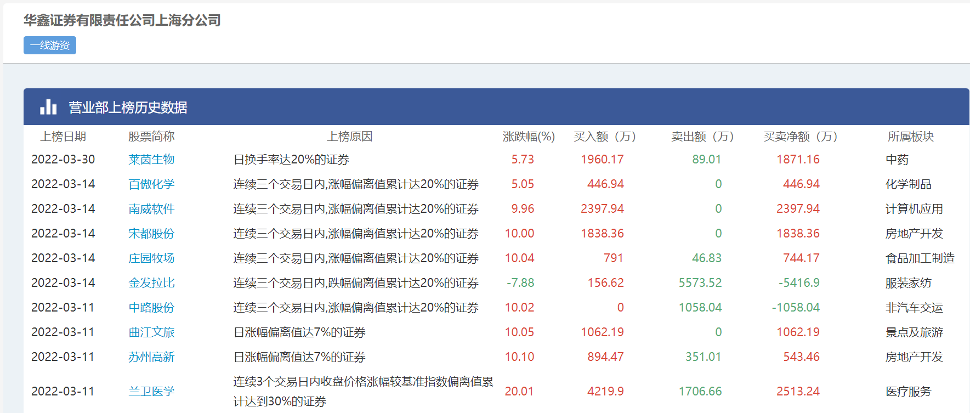Click the sector 景点及旅游
The height and width of the screenshot is (413, 970).
[x=914, y=332]
